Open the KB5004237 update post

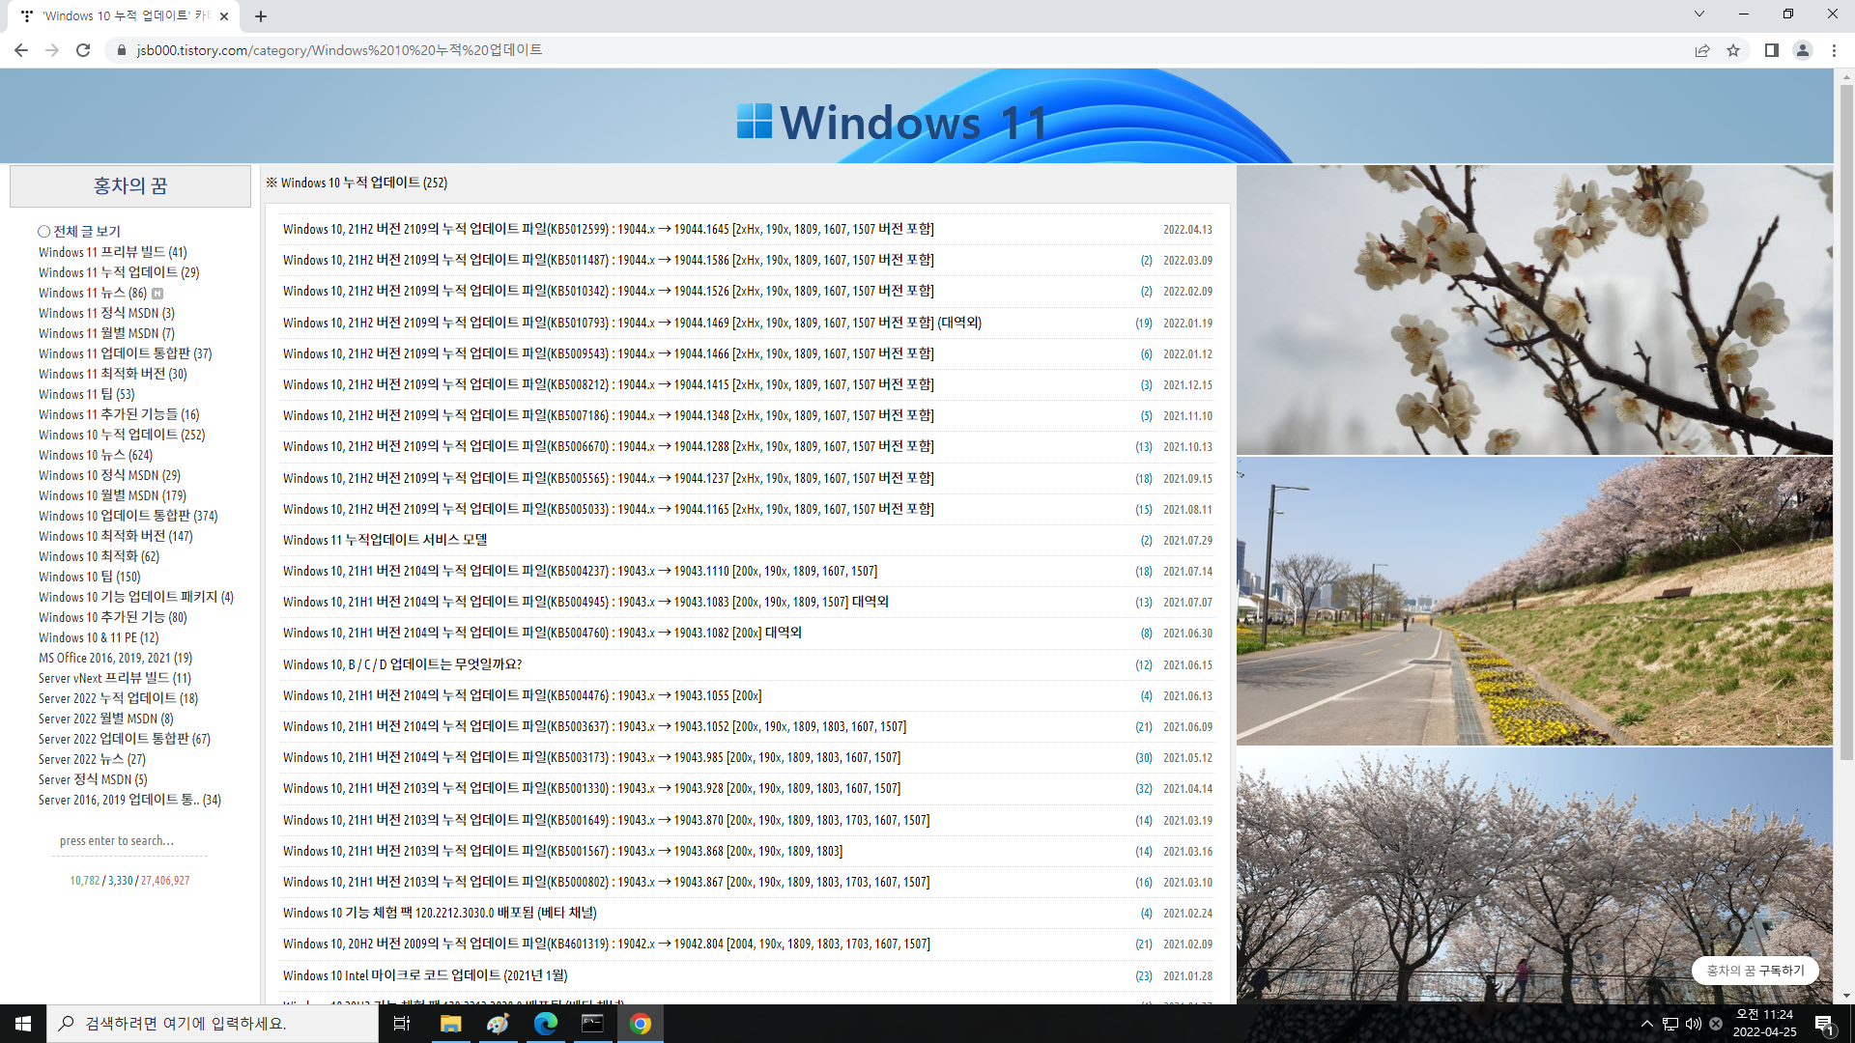pyautogui.click(x=580, y=572)
